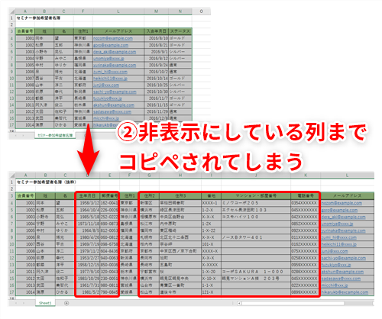Click 住所1 header cell in the 名簿 sheet

[83, 31]
